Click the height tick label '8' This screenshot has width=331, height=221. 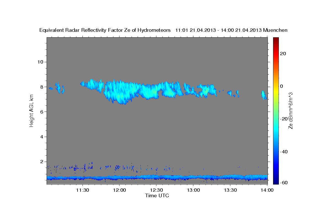pos(41,87)
